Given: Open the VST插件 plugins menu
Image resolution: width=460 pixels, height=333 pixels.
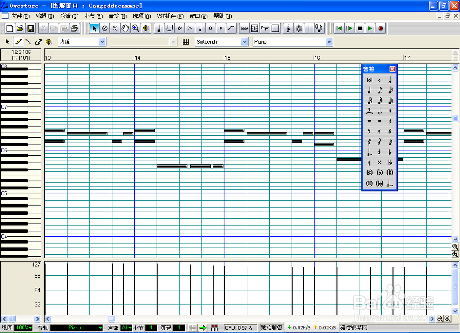Looking at the screenshot, I should coord(170,16).
